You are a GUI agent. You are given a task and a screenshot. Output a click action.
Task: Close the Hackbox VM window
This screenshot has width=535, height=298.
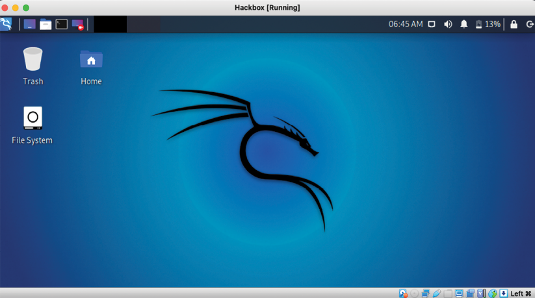[5, 8]
